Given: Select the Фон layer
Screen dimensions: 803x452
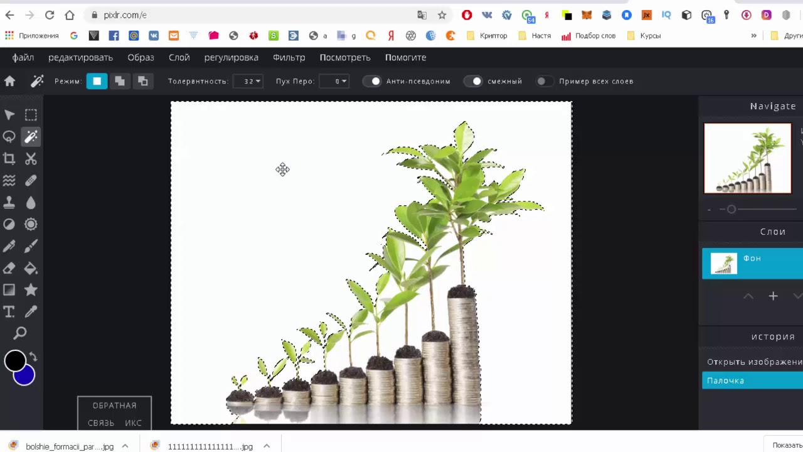Looking at the screenshot, I should click(752, 264).
